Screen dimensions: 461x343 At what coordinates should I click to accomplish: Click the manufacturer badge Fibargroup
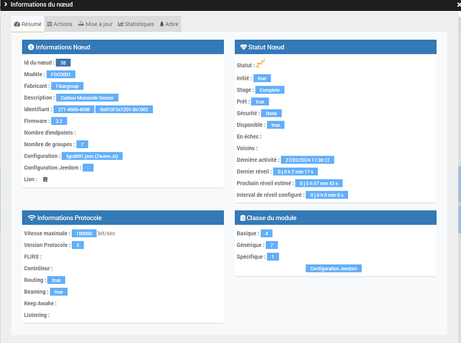coord(67,86)
